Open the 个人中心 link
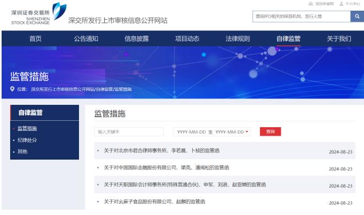Image resolution: width=364 pixels, height=215 pixels. pyautogui.click(x=352, y=4)
